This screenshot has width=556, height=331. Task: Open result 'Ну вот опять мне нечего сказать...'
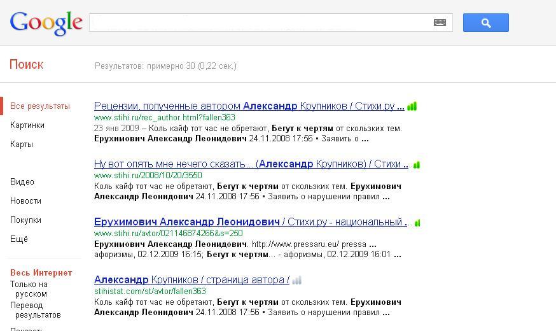[x=251, y=164]
